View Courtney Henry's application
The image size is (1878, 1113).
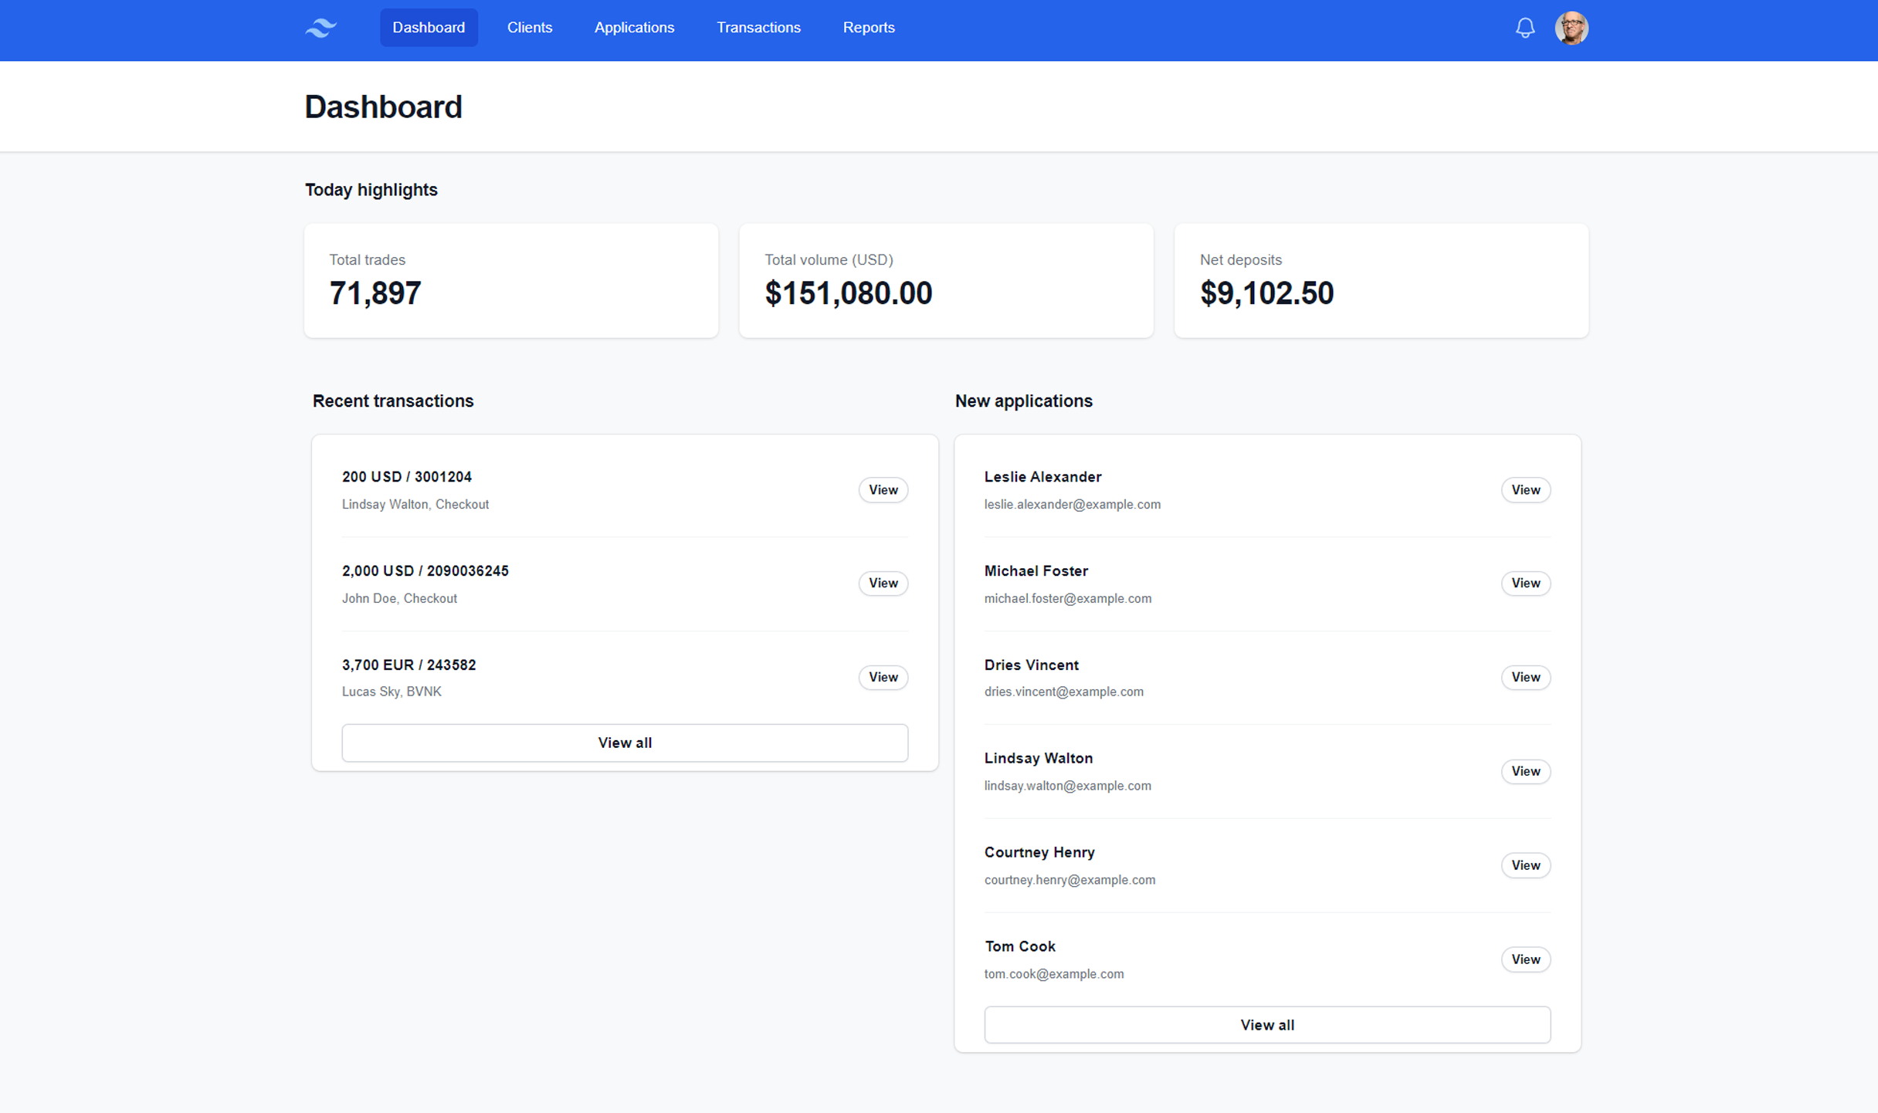(1525, 865)
